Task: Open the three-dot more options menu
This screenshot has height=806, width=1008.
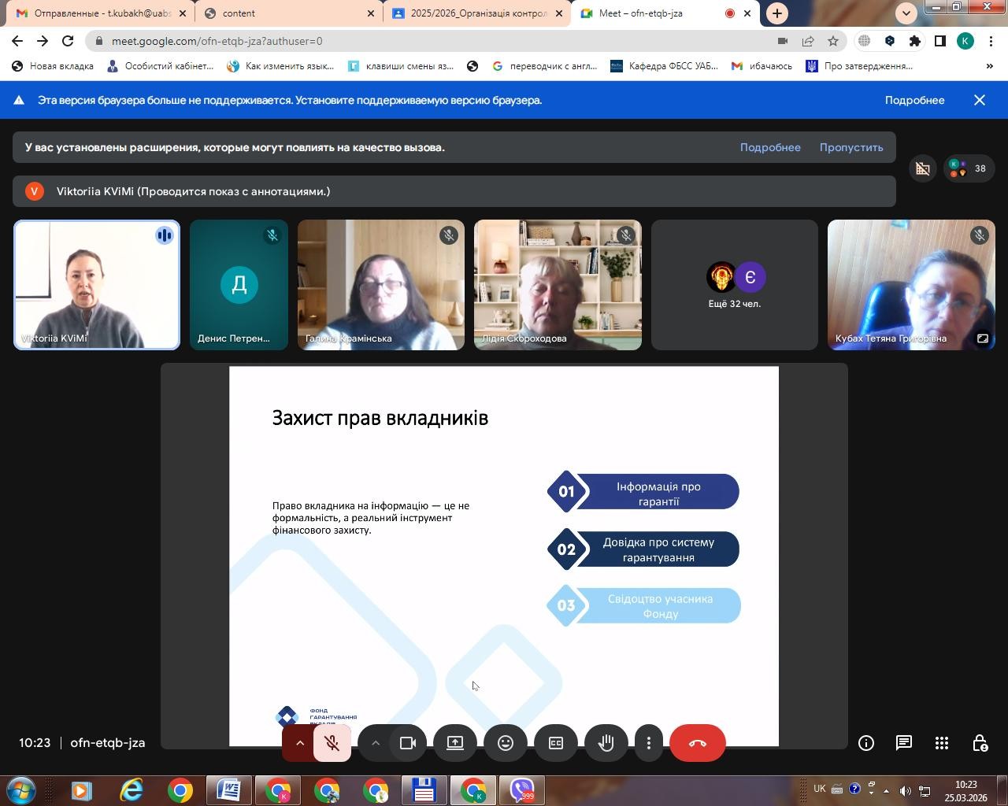Action: click(649, 743)
